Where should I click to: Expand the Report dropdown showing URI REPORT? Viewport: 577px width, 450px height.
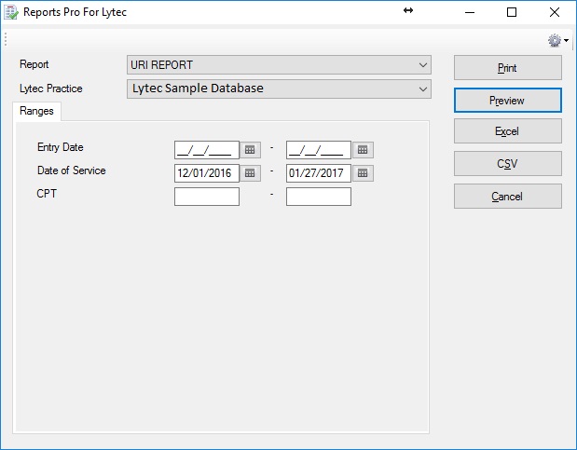pos(279,65)
